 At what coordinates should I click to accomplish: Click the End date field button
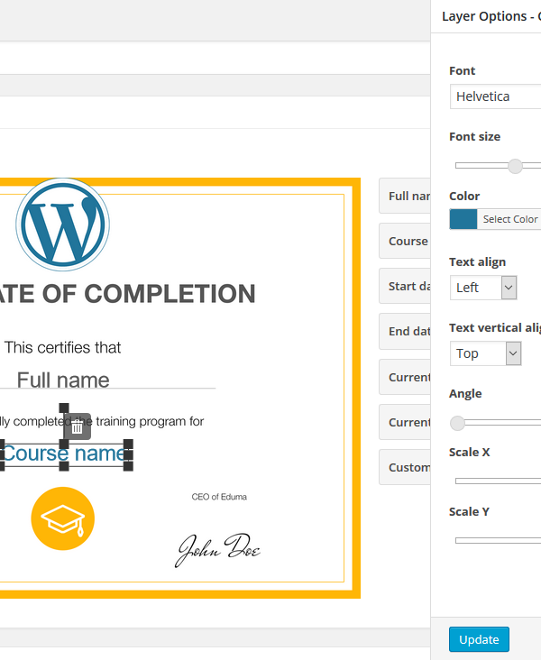click(x=406, y=331)
